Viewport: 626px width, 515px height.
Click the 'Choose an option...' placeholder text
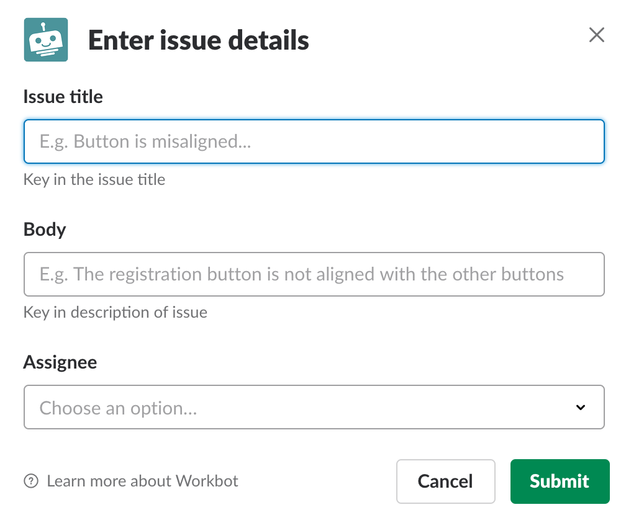coord(119,408)
